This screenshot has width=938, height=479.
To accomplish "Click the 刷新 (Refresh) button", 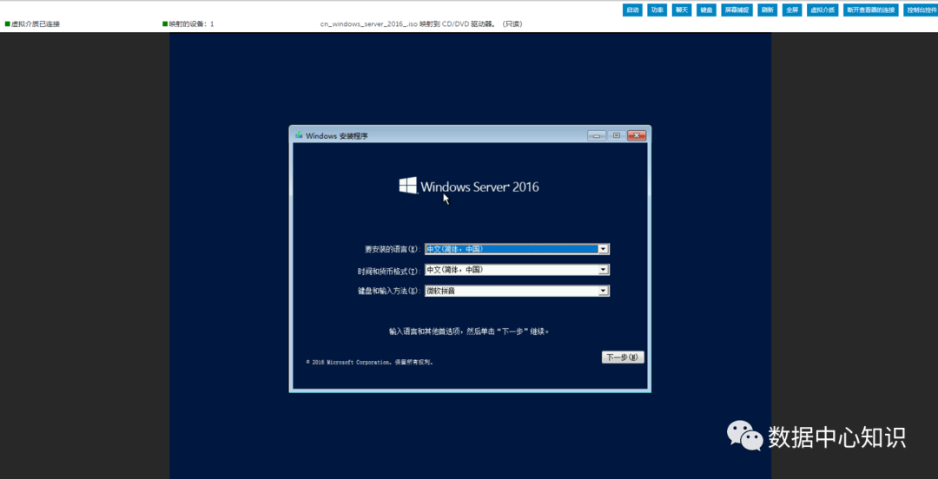I will (x=768, y=10).
